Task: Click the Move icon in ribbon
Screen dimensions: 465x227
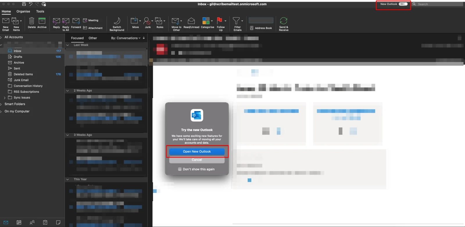Action: click(x=134, y=21)
